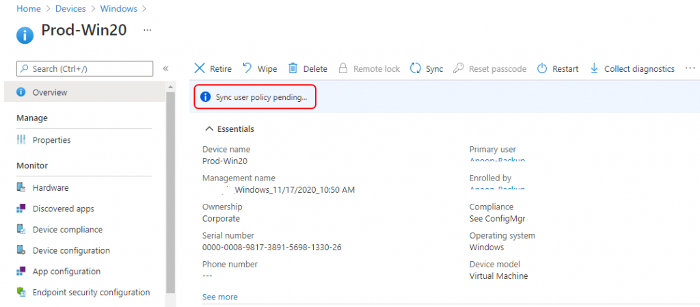Open the Properties page

[x=51, y=139]
